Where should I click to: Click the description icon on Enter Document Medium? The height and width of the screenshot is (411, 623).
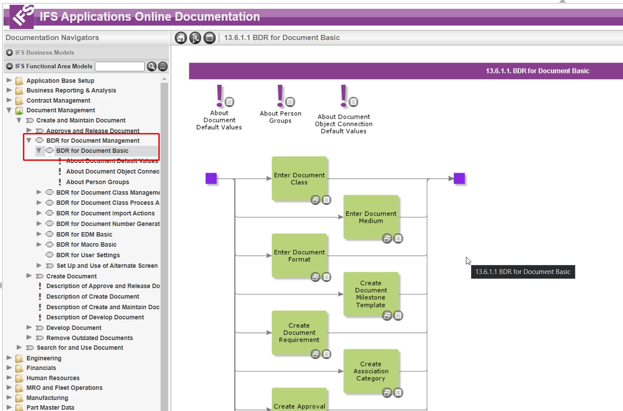398,238
